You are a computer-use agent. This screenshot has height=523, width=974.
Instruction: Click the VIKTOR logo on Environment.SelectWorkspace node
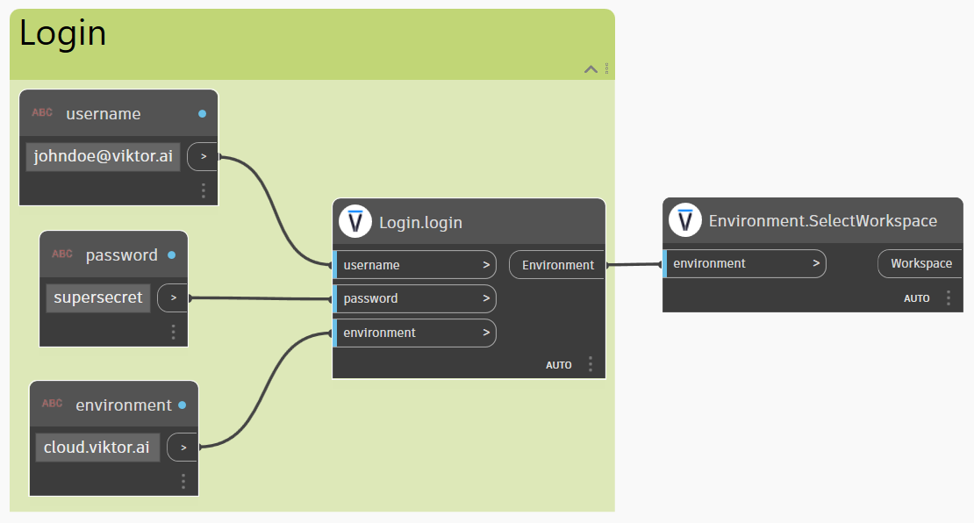tap(684, 220)
